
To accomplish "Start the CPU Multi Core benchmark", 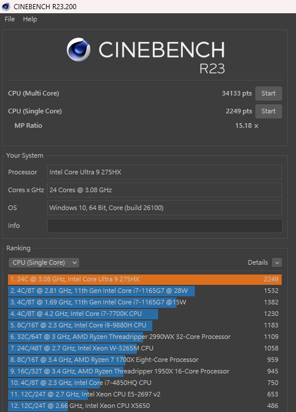I will pyautogui.click(x=268, y=93).
